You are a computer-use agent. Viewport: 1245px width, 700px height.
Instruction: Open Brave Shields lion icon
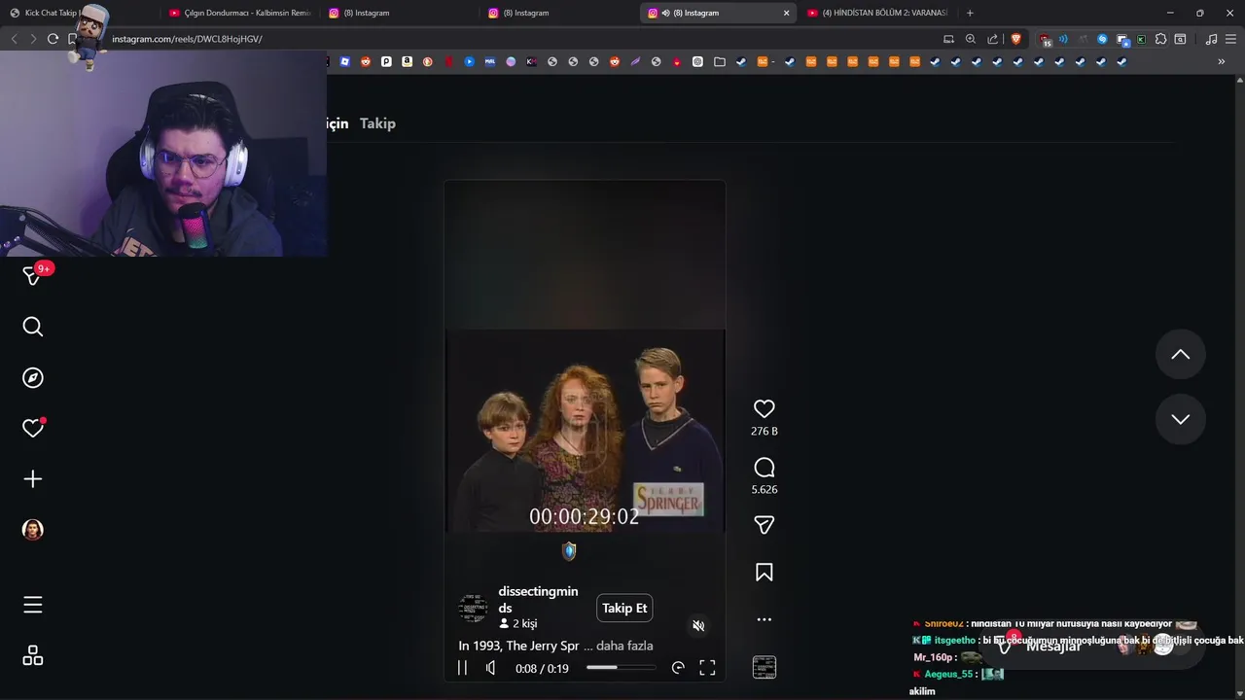pyautogui.click(x=1016, y=39)
